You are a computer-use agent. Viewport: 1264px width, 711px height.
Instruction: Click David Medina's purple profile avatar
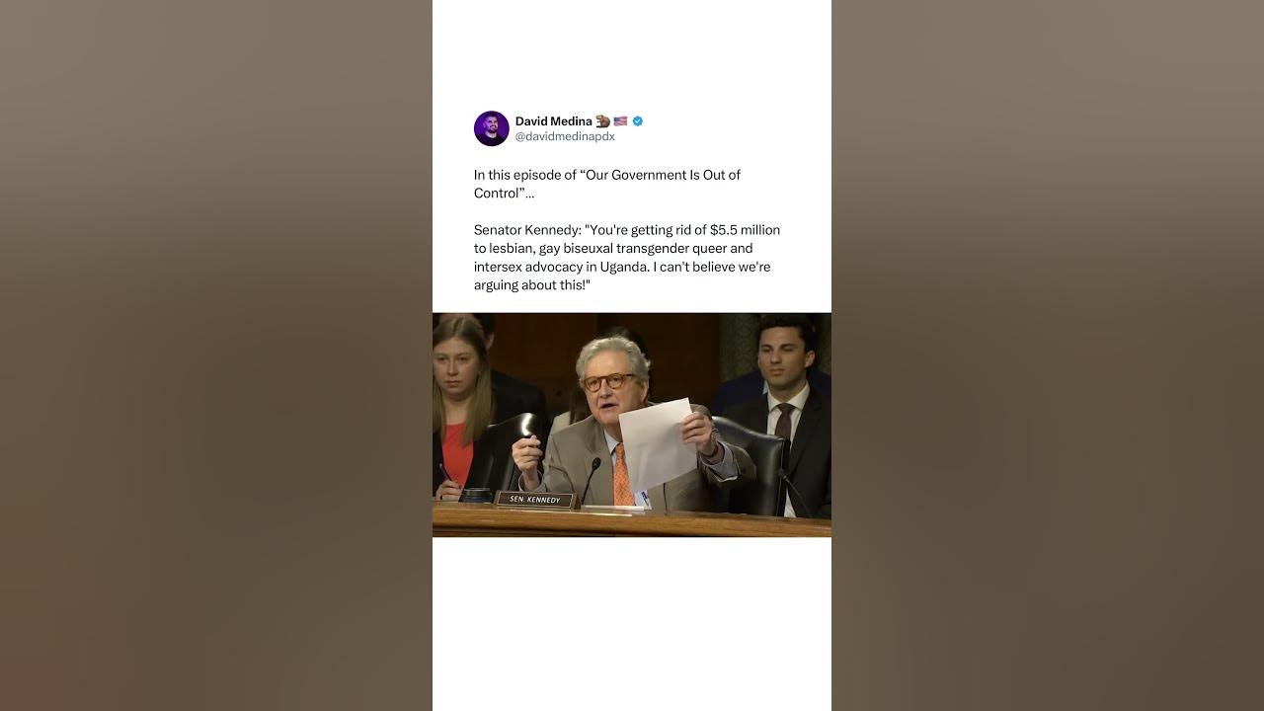(491, 128)
